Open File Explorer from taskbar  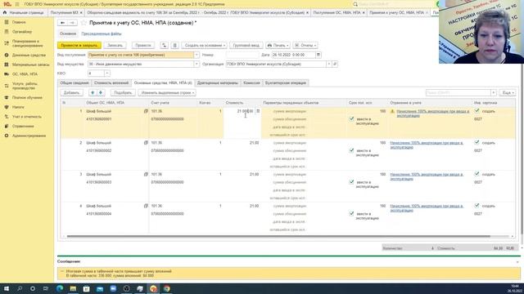[x=73, y=288]
